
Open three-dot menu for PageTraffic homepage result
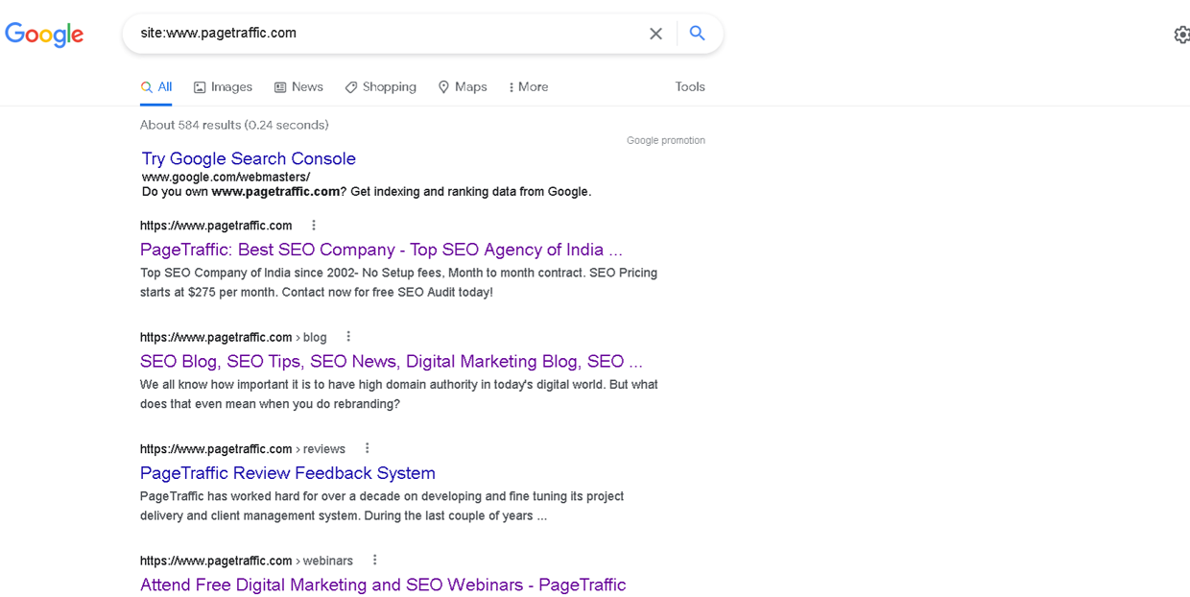tap(313, 225)
